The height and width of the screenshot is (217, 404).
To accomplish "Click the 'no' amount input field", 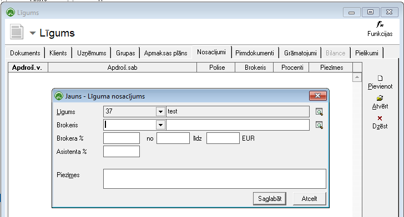I will [x=173, y=138].
